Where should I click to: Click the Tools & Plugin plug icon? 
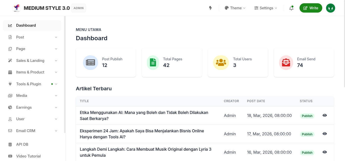10,84
